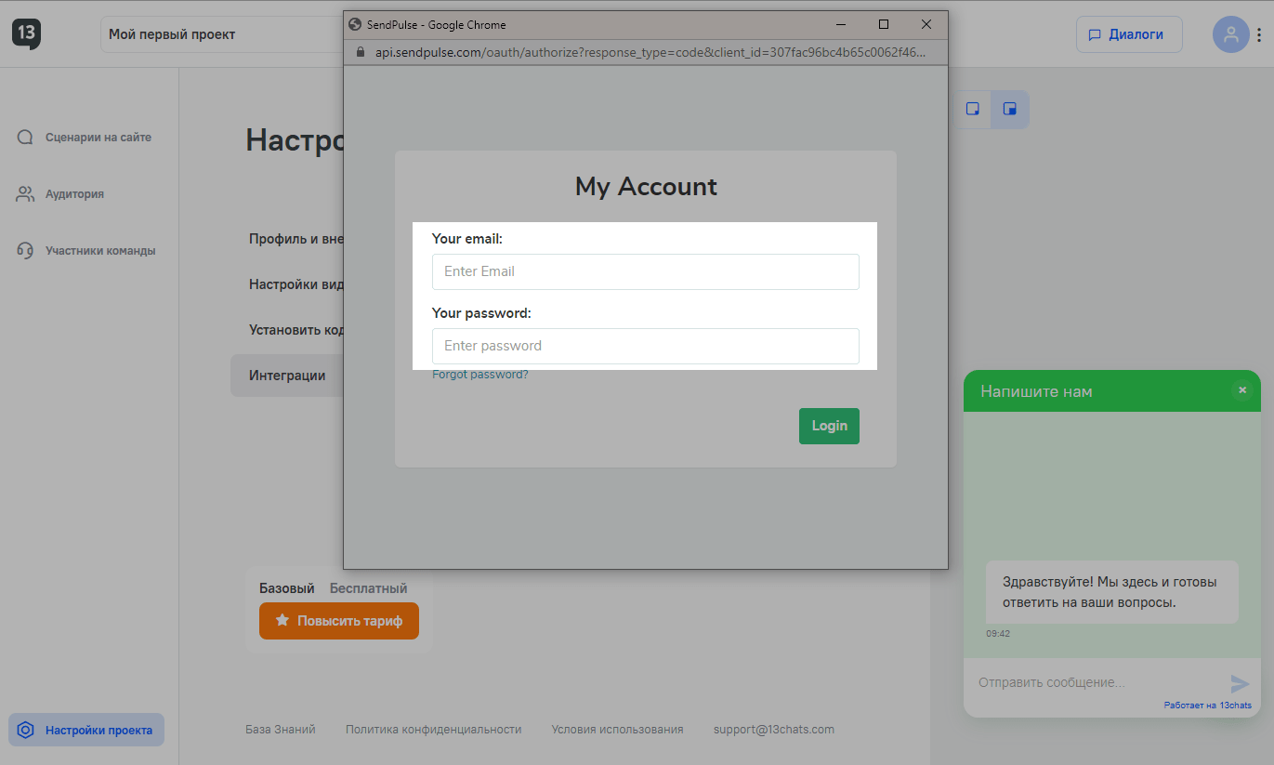
Task: Select the 'Установить код' settings tab
Action: (296, 330)
